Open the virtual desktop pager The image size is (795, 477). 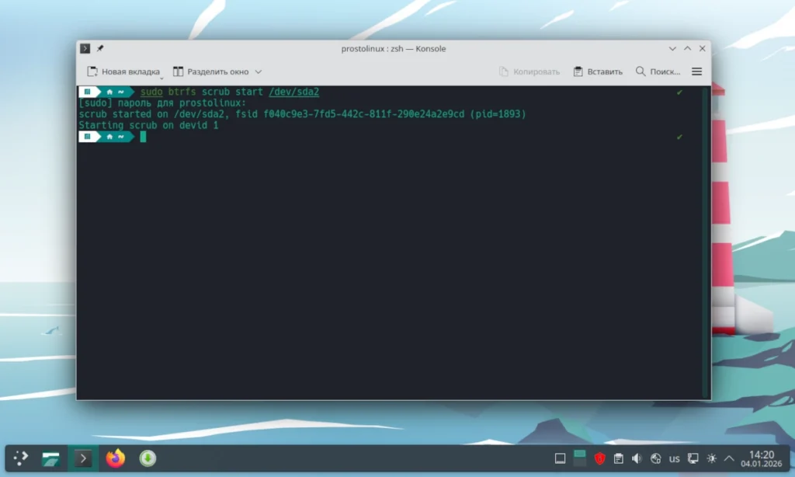pyautogui.click(x=579, y=458)
